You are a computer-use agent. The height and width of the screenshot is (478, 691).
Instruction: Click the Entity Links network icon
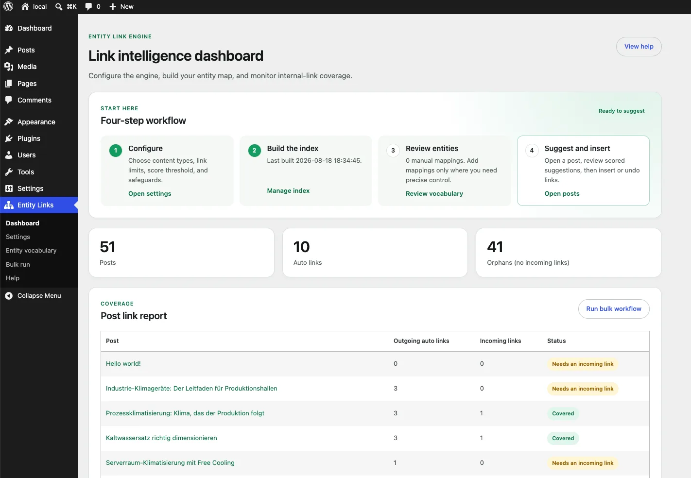(x=9, y=205)
